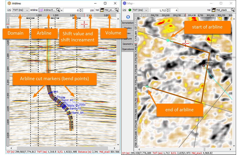Open the Operations tab

pos(128,49)
